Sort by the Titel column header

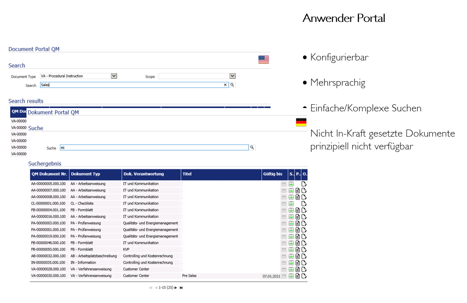(221, 174)
